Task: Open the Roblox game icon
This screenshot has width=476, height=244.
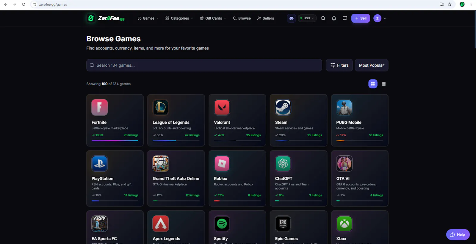Action: [x=222, y=164]
